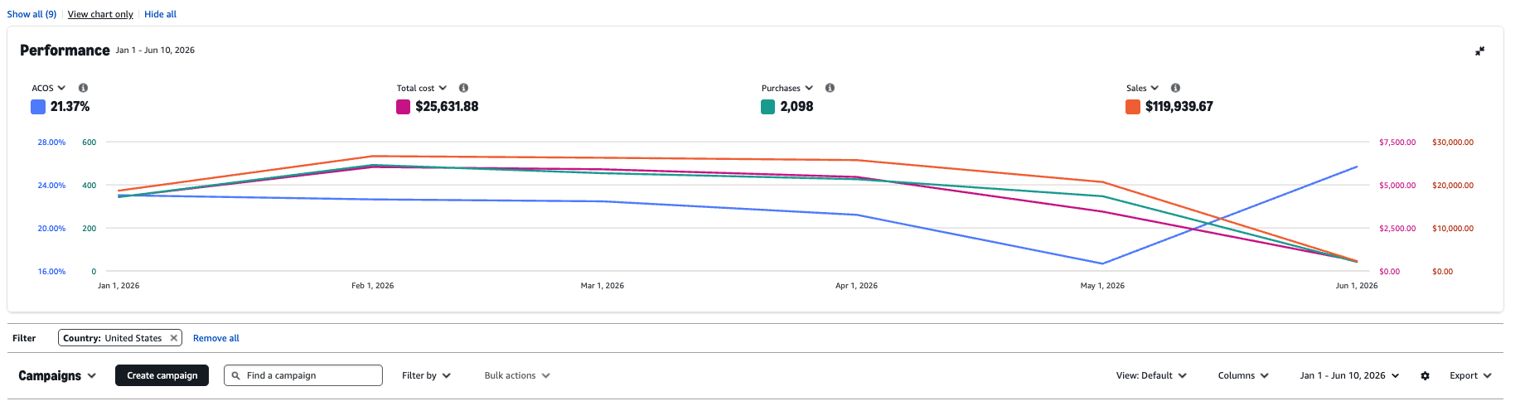Expand the Campaigns heading dropdown
Image resolution: width=1520 pixels, height=401 pixels.
click(57, 376)
